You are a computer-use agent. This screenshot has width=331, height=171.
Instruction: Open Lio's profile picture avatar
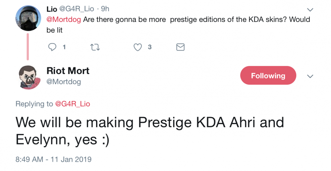click(x=28, y=18)
